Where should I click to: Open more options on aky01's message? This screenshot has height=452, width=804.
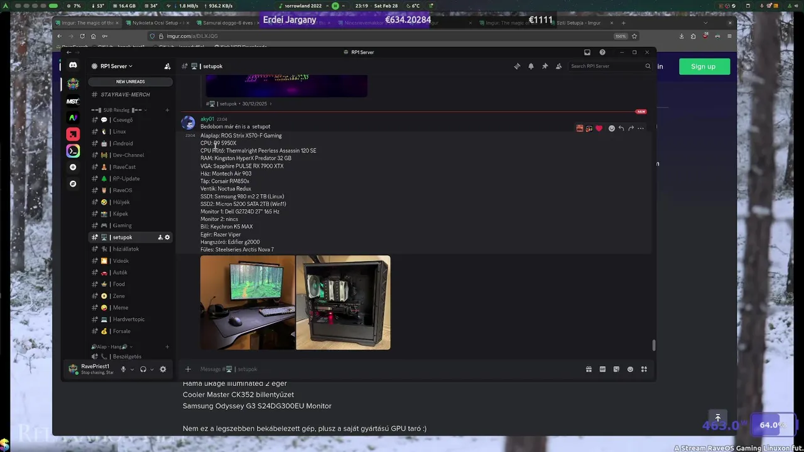[641, 128]
